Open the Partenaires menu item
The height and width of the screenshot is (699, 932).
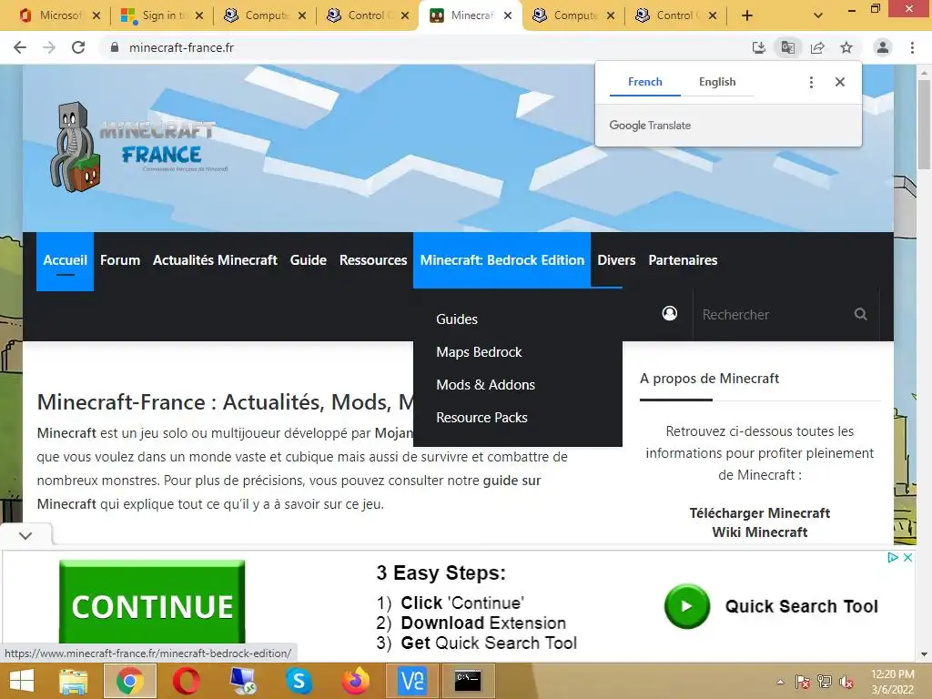click(x=683, y=260)
